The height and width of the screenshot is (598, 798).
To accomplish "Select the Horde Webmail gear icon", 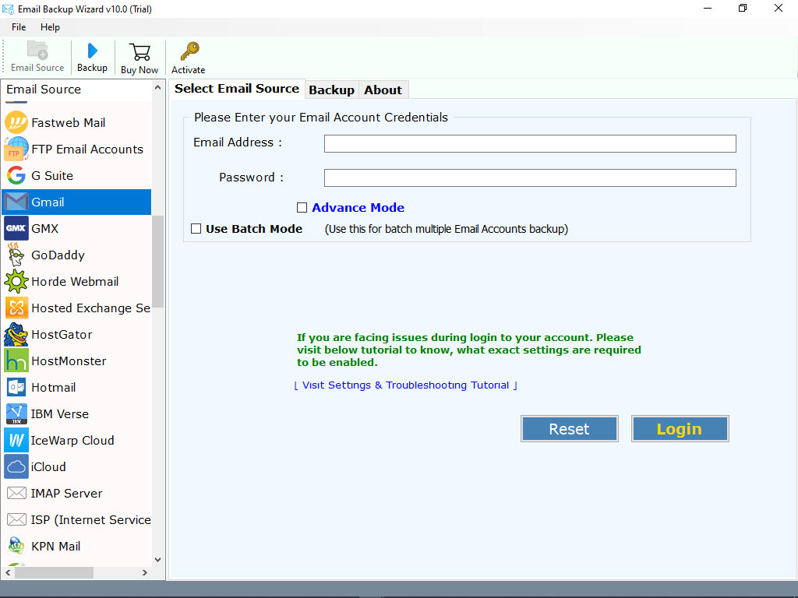I will [x=16, y=281].
